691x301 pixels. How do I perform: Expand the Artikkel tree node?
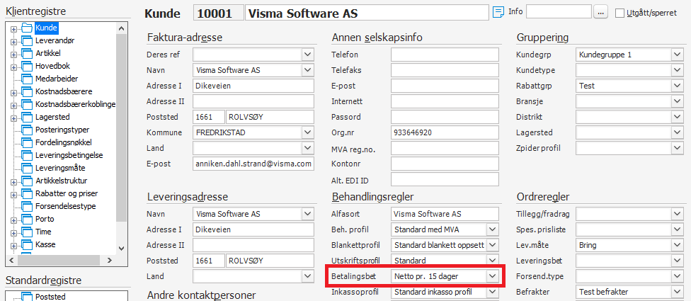13,54
